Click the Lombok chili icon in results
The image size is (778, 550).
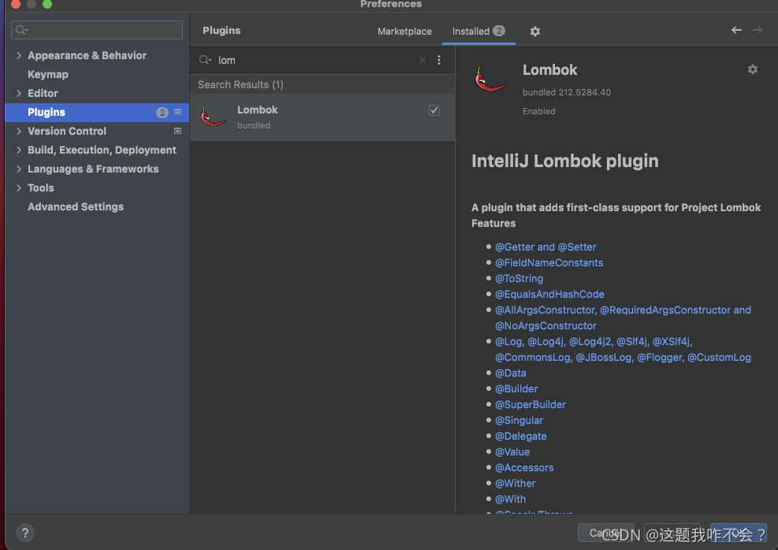[x=214, y=117]
